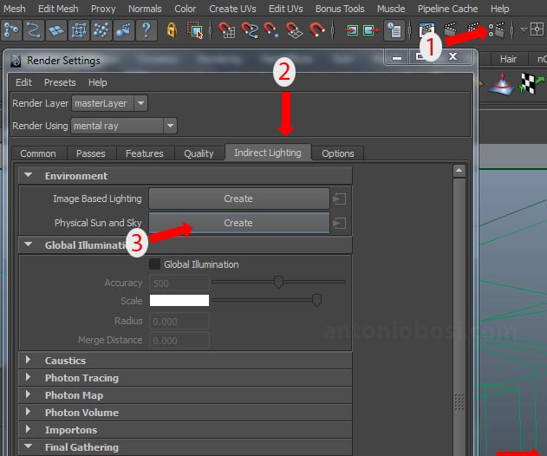The width and height of the screenshot is (547, 456).
Task: Click the IPR render clapperboard icon
Action: tap(473, 29)
